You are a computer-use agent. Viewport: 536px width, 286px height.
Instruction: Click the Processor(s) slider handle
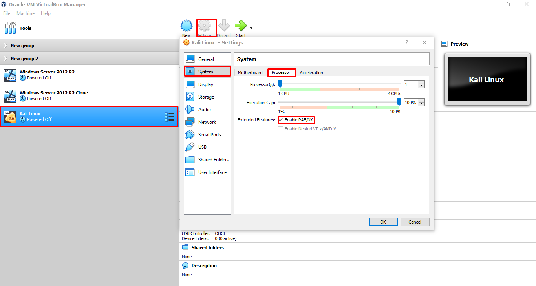pyautogui.click(x=280, y=84)
